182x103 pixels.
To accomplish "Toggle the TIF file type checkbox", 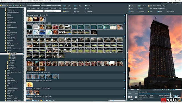I will click(x=41, y=9).
